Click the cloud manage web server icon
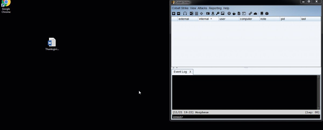The width and height of the screenshot is (323, 130). pyautogui.click(x=255, y=13)
